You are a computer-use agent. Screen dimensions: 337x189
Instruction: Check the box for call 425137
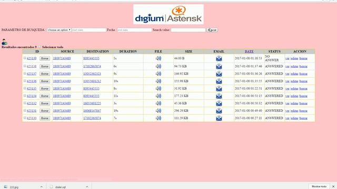pos(25,73)
